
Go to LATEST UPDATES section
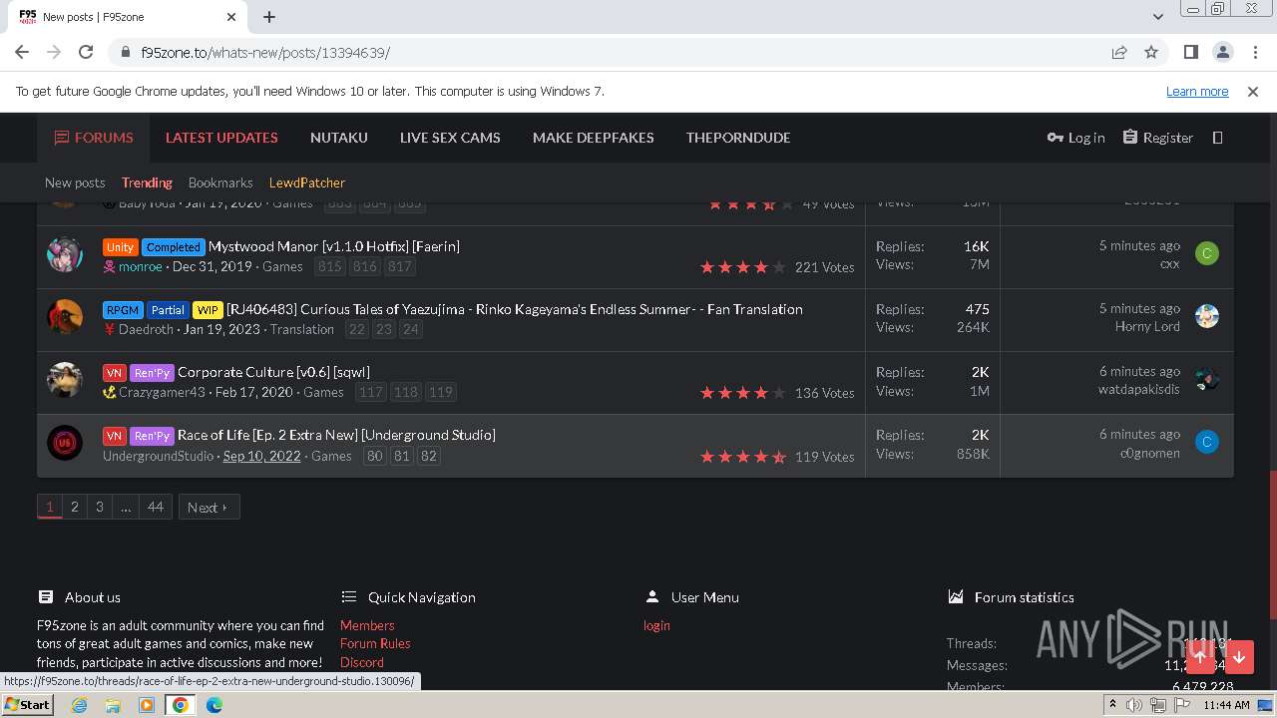point(221,138)
